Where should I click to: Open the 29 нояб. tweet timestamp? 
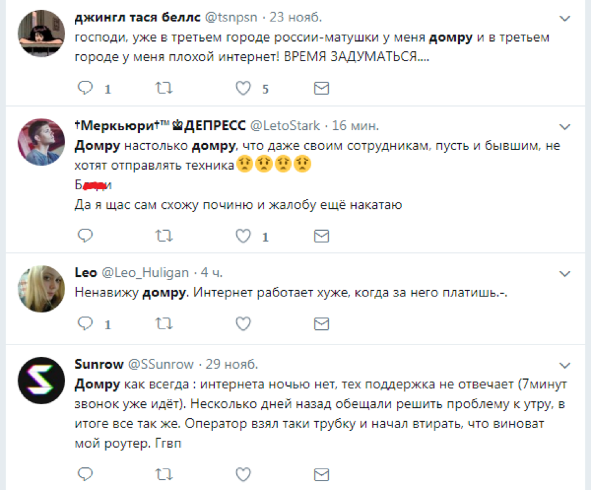[232, 365]
